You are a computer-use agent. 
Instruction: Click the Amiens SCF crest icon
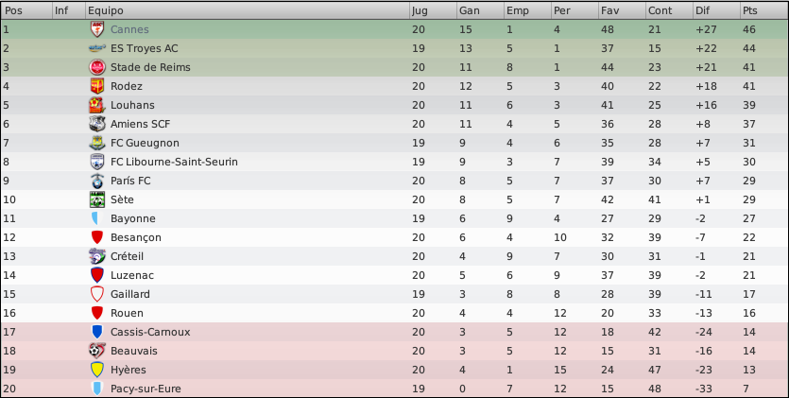[97, 124]
